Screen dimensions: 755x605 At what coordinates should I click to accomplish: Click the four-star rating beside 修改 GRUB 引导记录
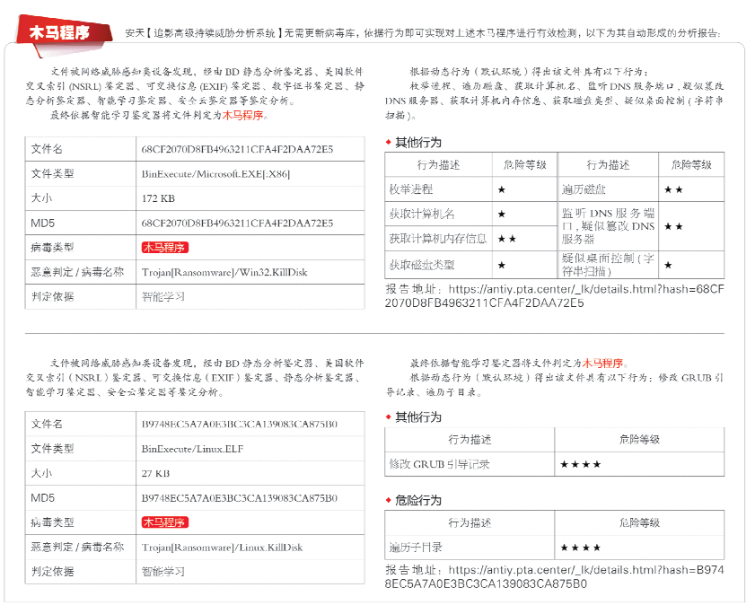click(x=580, y=464)
